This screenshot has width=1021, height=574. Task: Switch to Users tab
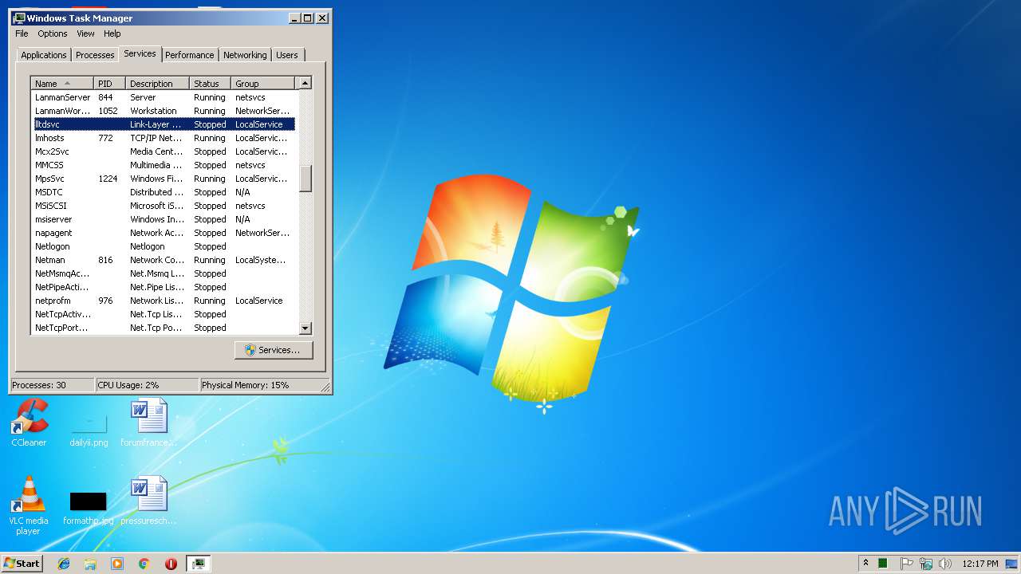287,55
